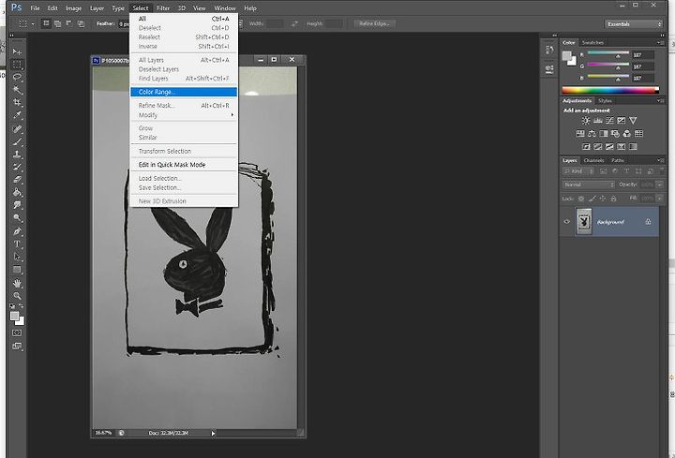Add a Curves adjustment
675x458 pixels.
[609, 121]
